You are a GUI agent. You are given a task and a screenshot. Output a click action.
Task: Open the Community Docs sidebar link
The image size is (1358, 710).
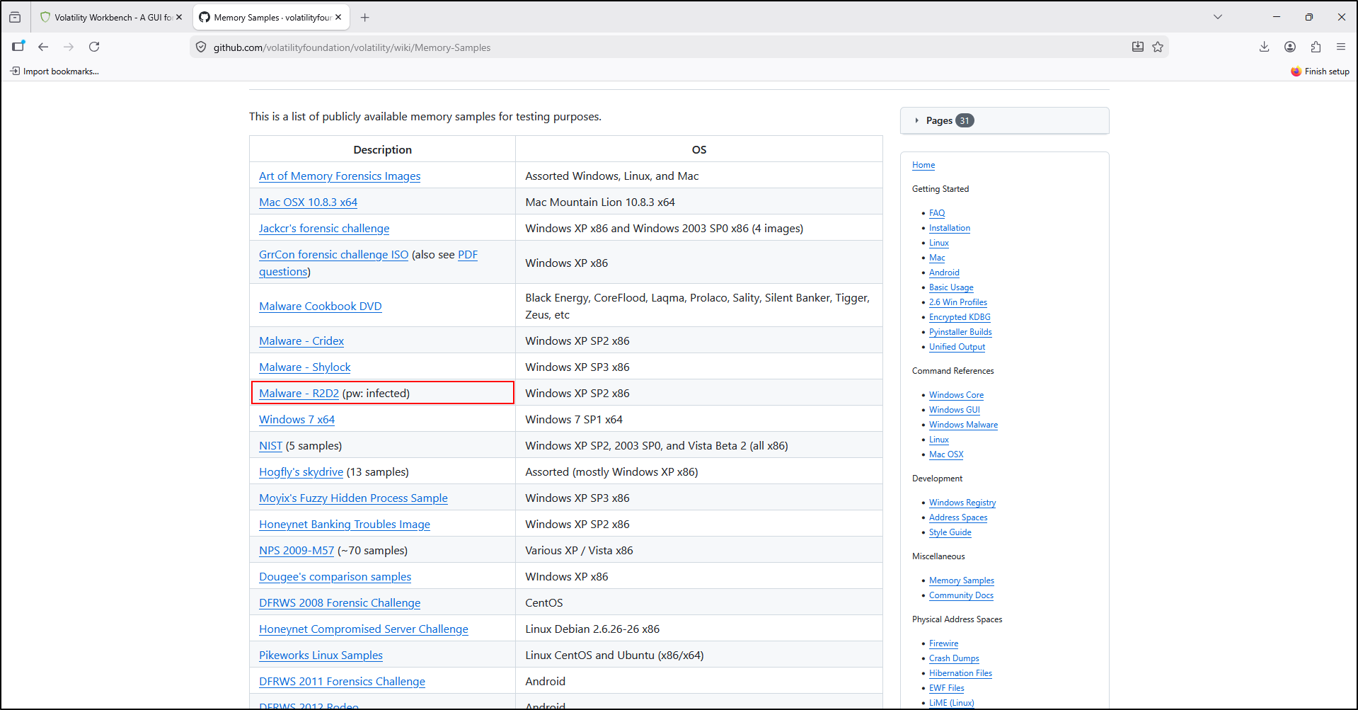tap(961, 595)
